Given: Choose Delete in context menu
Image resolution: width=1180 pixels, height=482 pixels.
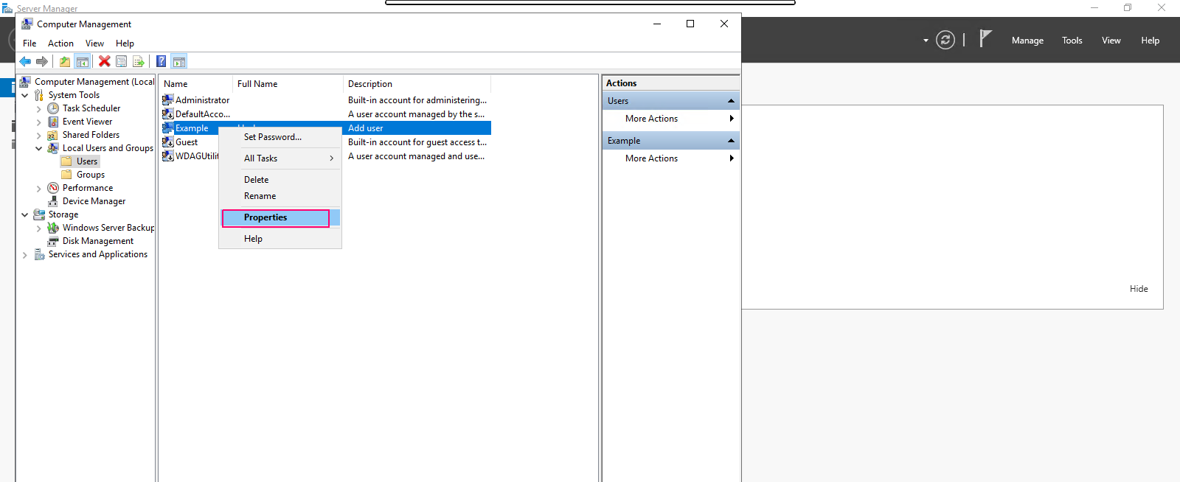Looking at the screenshot, I should (280, 180).
